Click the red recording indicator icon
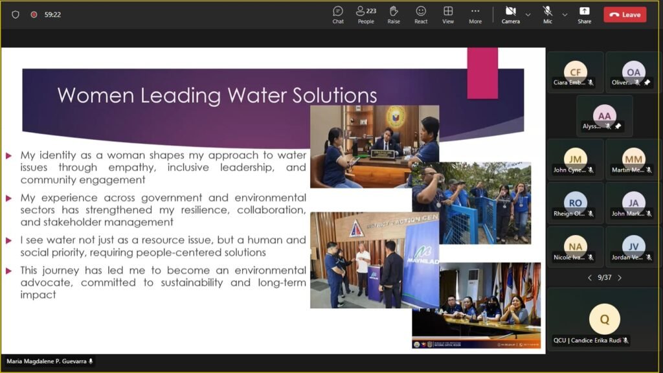Viewport: 663px width, 373px height. [34, 14]
